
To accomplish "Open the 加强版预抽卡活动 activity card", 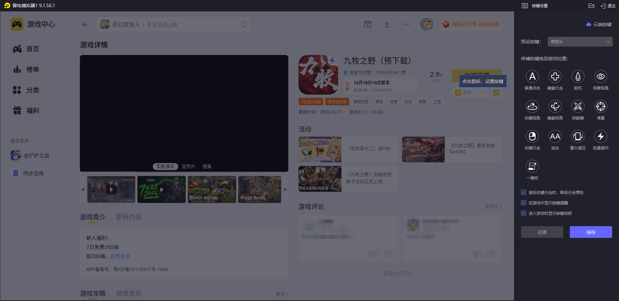I will coord(348,179).
